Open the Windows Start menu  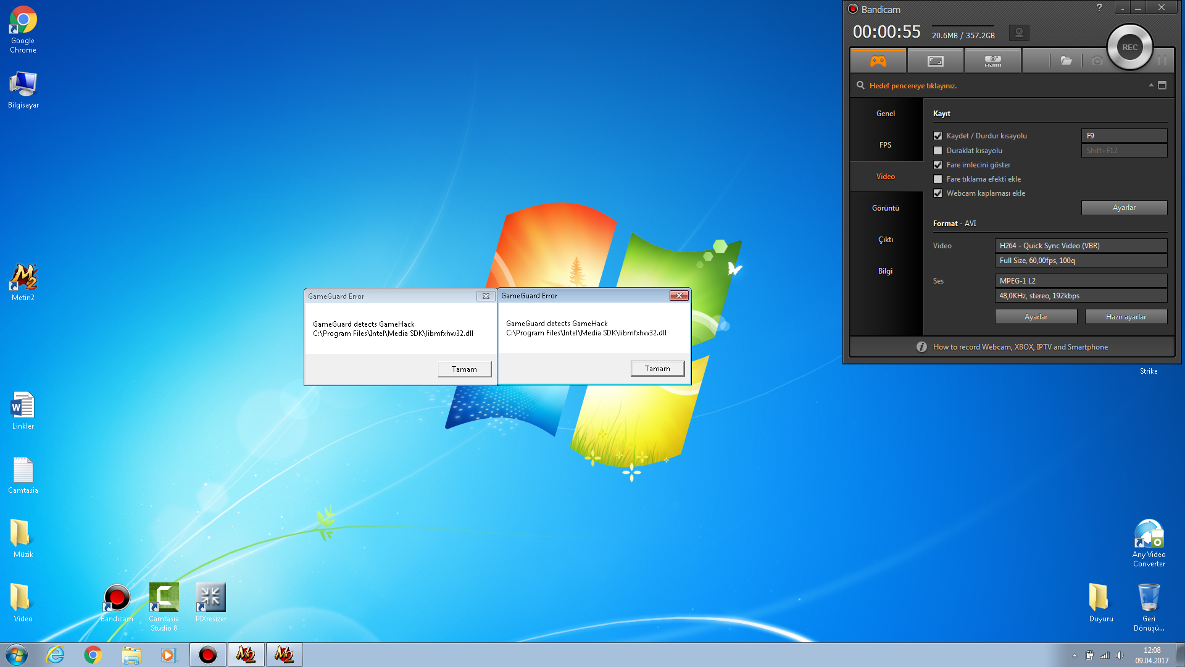[x=17, y=655]
